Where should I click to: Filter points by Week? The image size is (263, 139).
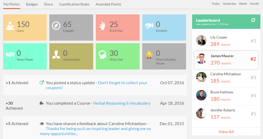point(243,4)
